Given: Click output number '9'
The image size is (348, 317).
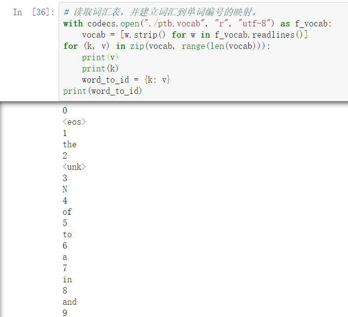Looking at the screenshot, I should pos(65,313).
